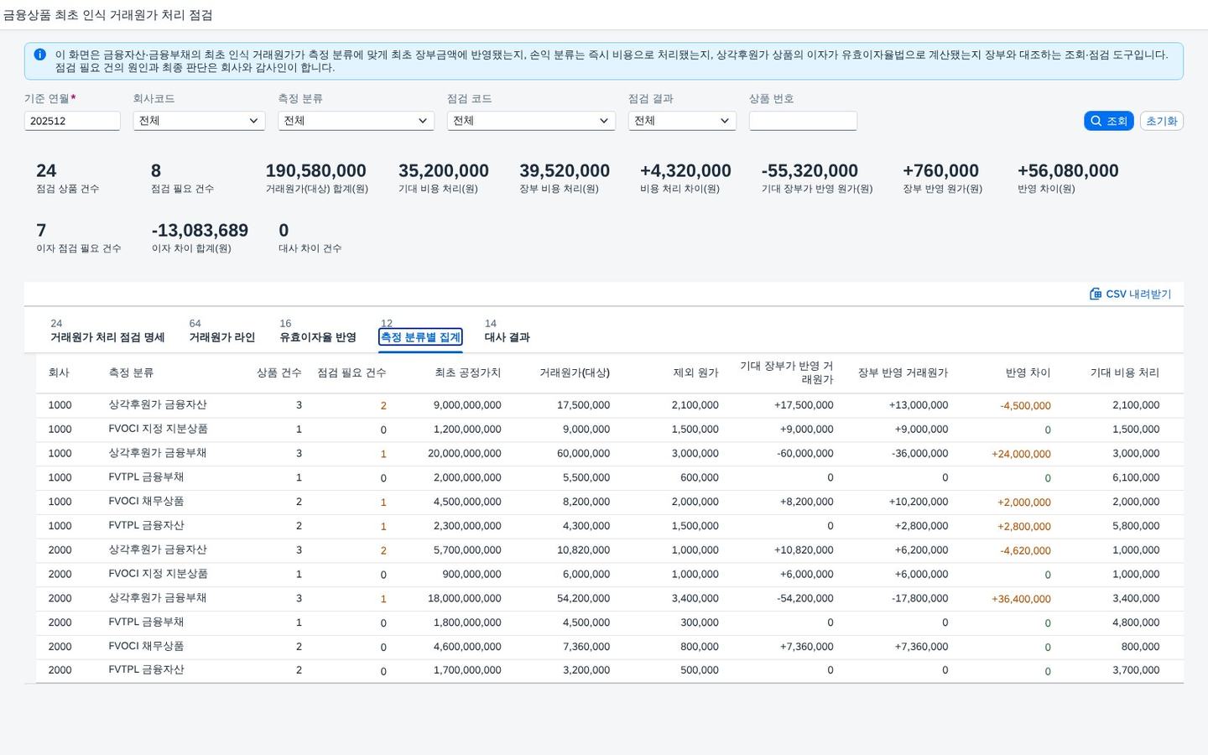The height and width of the screenshot is (755, 1208).
Task: Click the 39,520,000 장부 비용 처리 figure
Action: pyautogui.click(x=565, y=171)
